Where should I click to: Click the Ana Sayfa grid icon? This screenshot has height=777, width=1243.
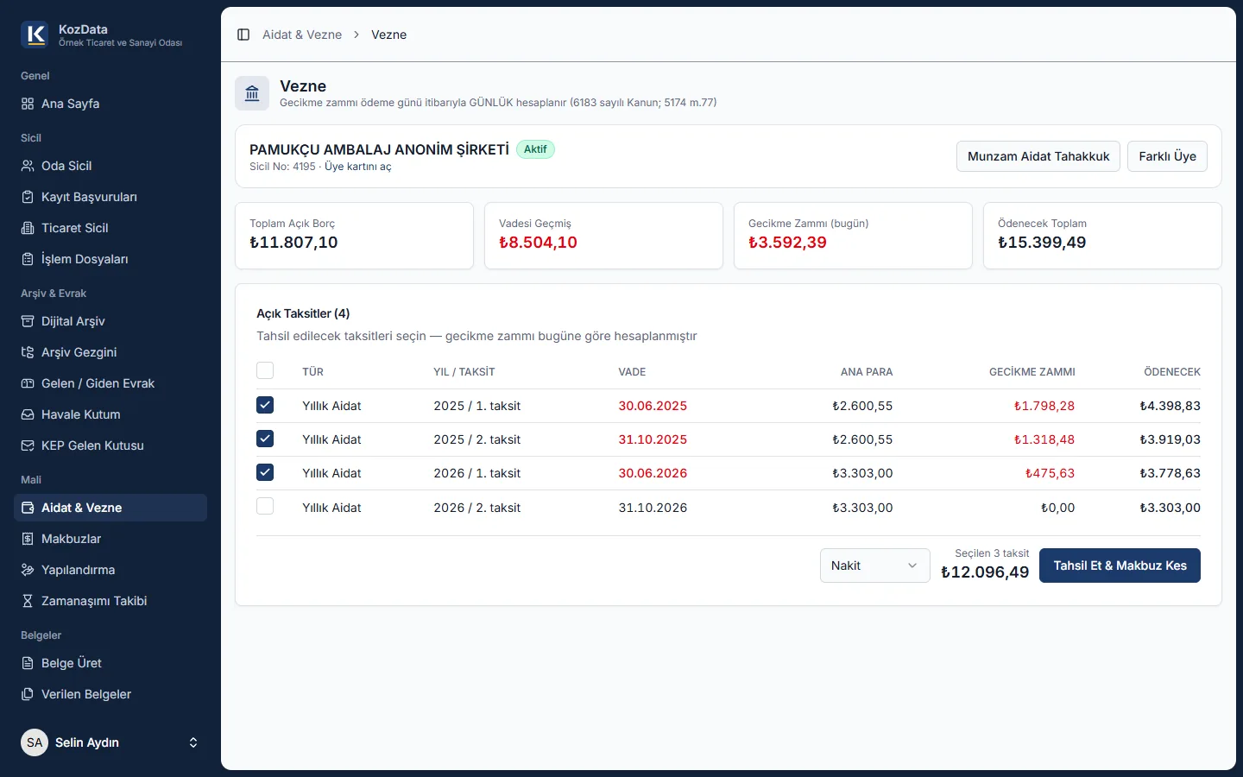pyautogui.click(x=28, y=104)
